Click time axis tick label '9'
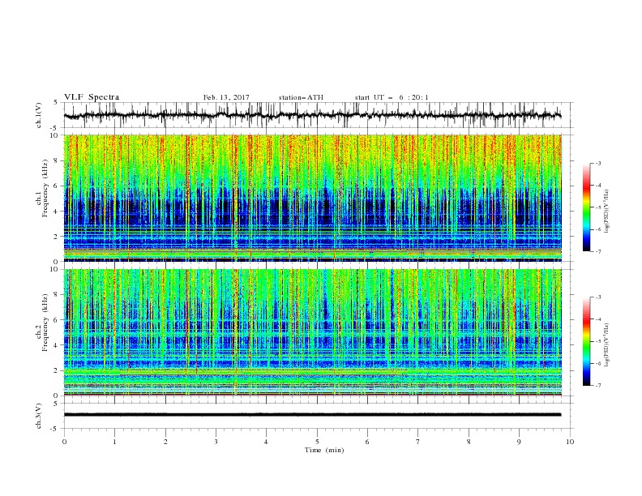The height and width of the screenshot is (496, 642). pos(519,442)
